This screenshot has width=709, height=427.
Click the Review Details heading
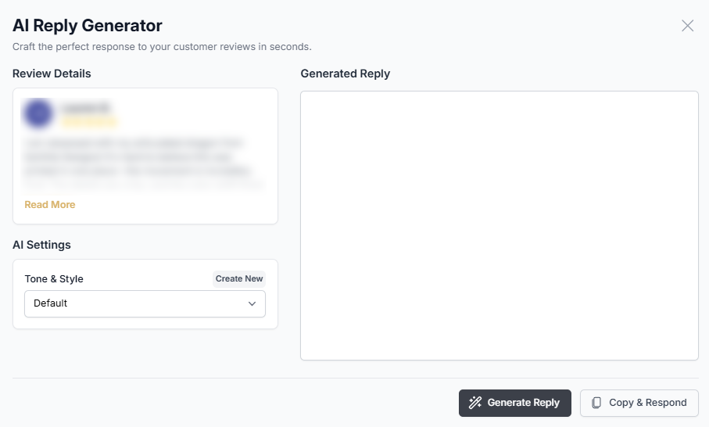pos(52,74)
